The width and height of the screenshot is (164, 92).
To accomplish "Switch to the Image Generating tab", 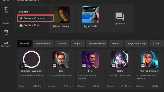I will (136, 43).
